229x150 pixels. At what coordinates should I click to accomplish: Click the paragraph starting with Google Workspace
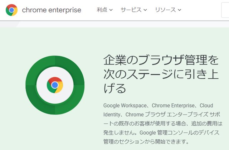(163, 124)
